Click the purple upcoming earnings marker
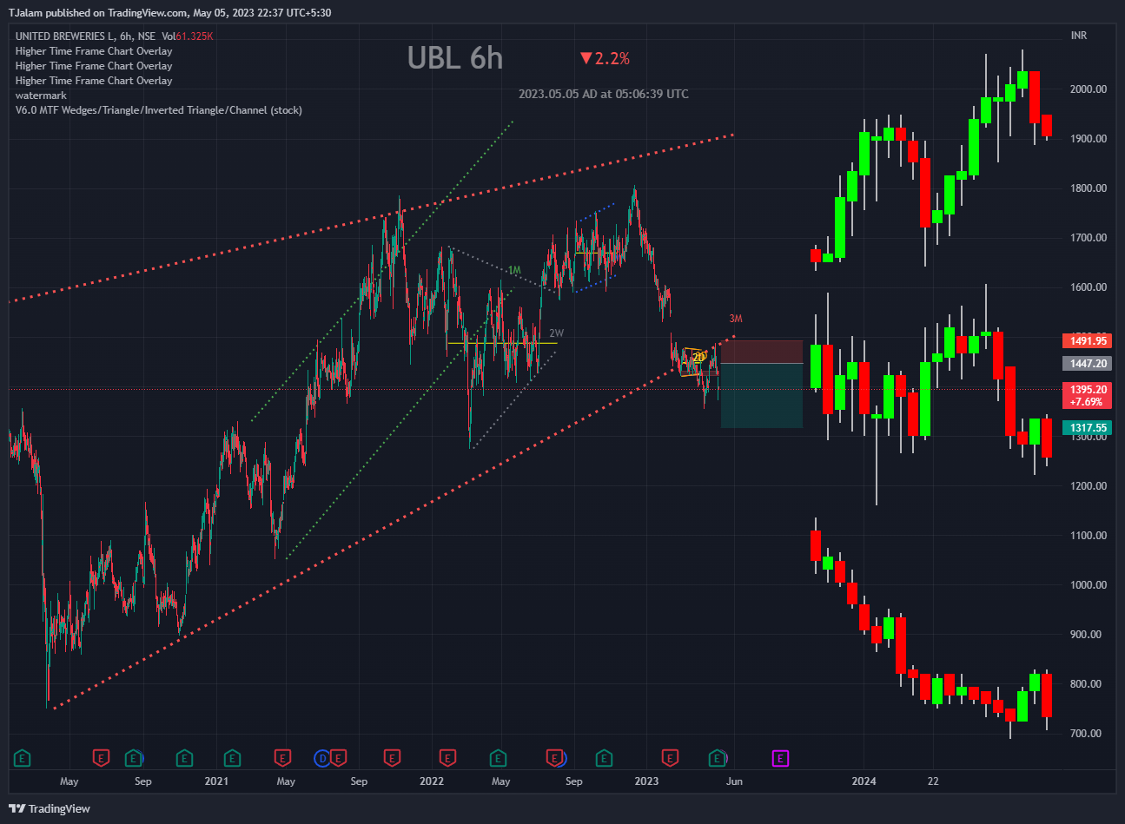The width and height of the screenshot is (1125, 824). point(780,759)
